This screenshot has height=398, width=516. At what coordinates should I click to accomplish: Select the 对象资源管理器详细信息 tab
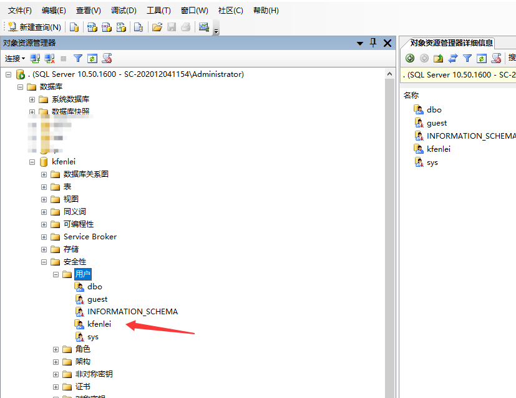[452, 43]
